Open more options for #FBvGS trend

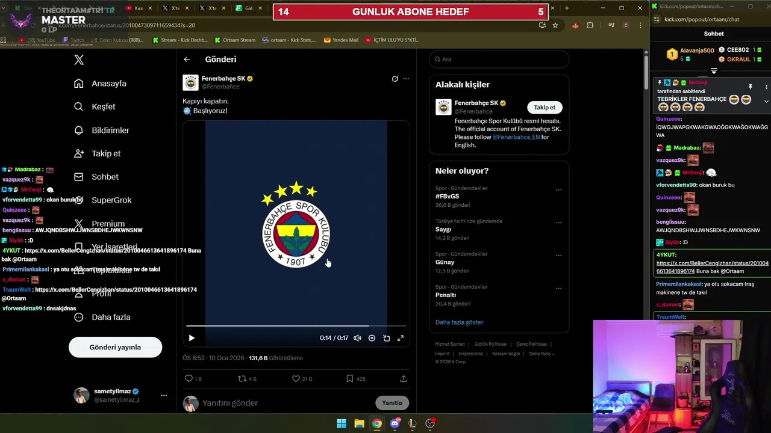coord(558,190)
